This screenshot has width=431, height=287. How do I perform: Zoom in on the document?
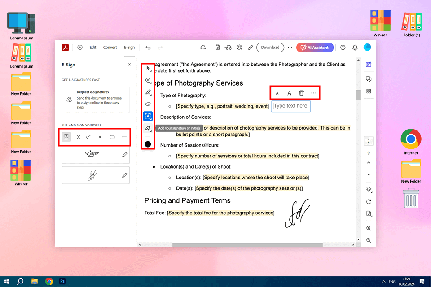[369, 229]
